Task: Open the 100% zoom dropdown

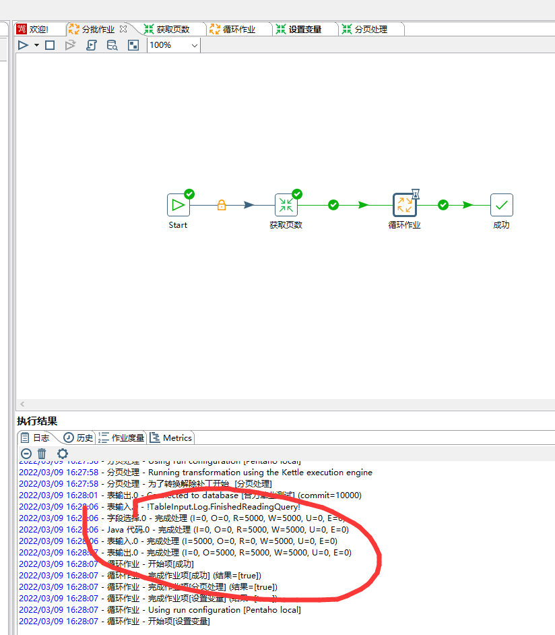Action: point(195,45)
